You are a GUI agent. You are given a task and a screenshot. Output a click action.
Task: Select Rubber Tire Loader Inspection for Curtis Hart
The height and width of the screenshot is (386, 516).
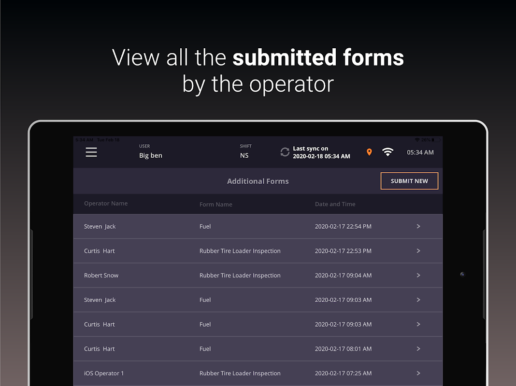[240, 251]
